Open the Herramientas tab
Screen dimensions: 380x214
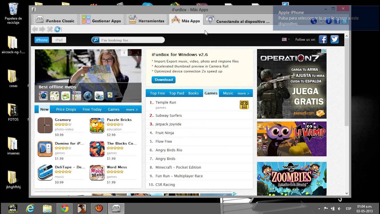click(x=146, y=20)
